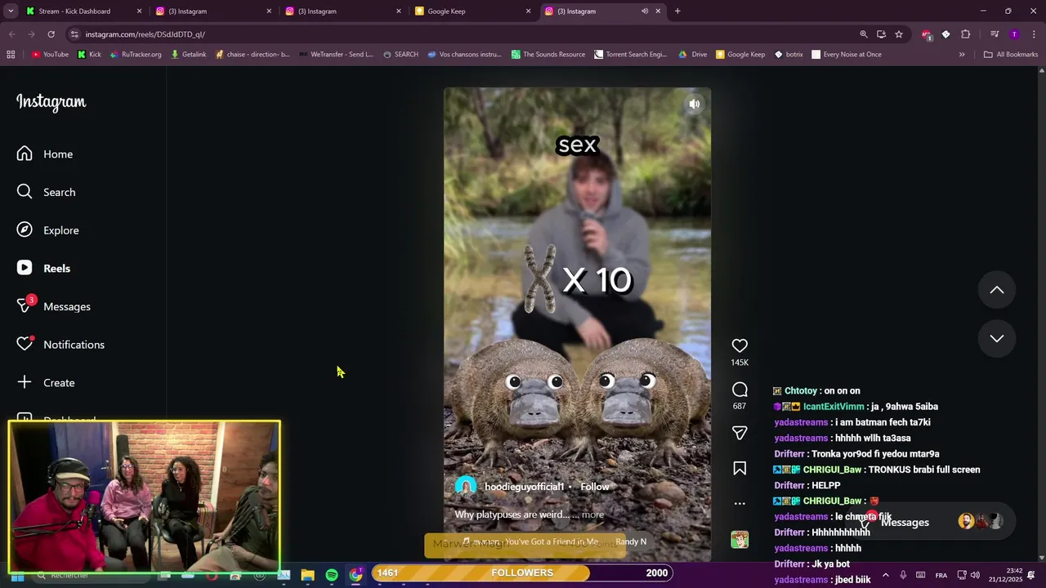Click the address bar URL
Screen dimensions: 1046x588
(145, 34)
